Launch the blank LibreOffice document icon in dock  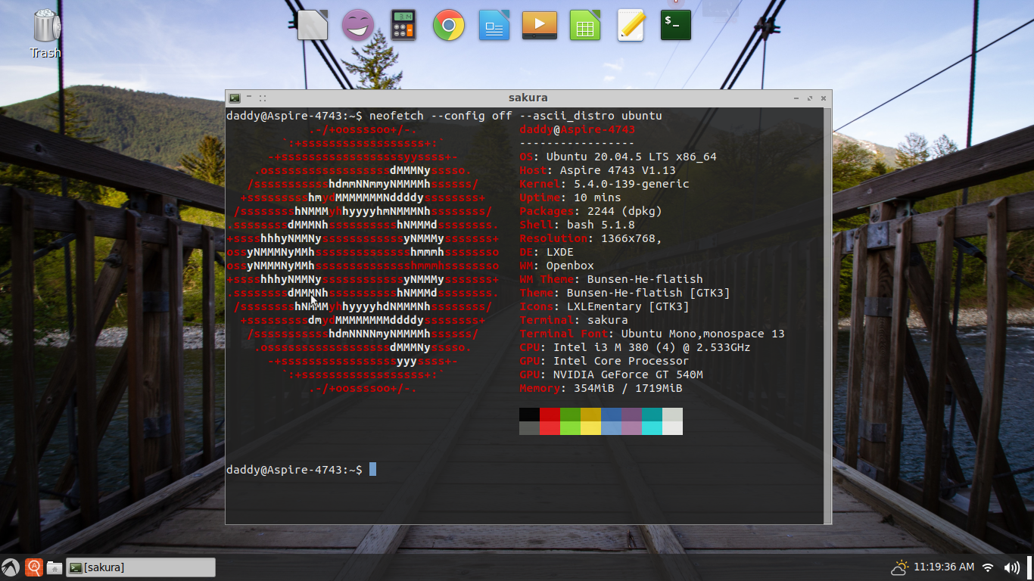[313, 25]
